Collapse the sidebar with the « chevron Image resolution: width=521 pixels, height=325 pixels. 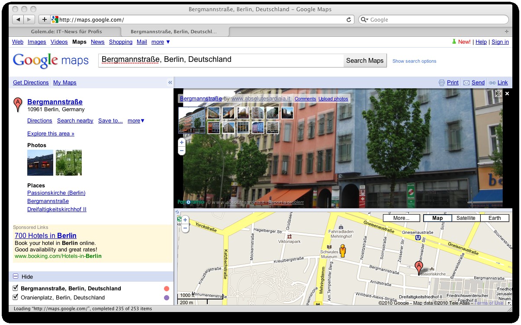(170, 82)
